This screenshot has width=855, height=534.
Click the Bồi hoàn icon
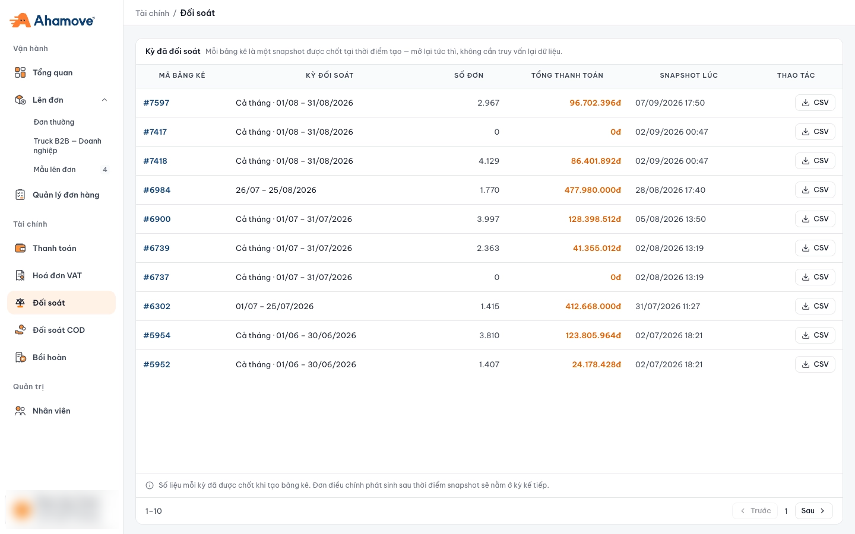(x=20, y=357)
